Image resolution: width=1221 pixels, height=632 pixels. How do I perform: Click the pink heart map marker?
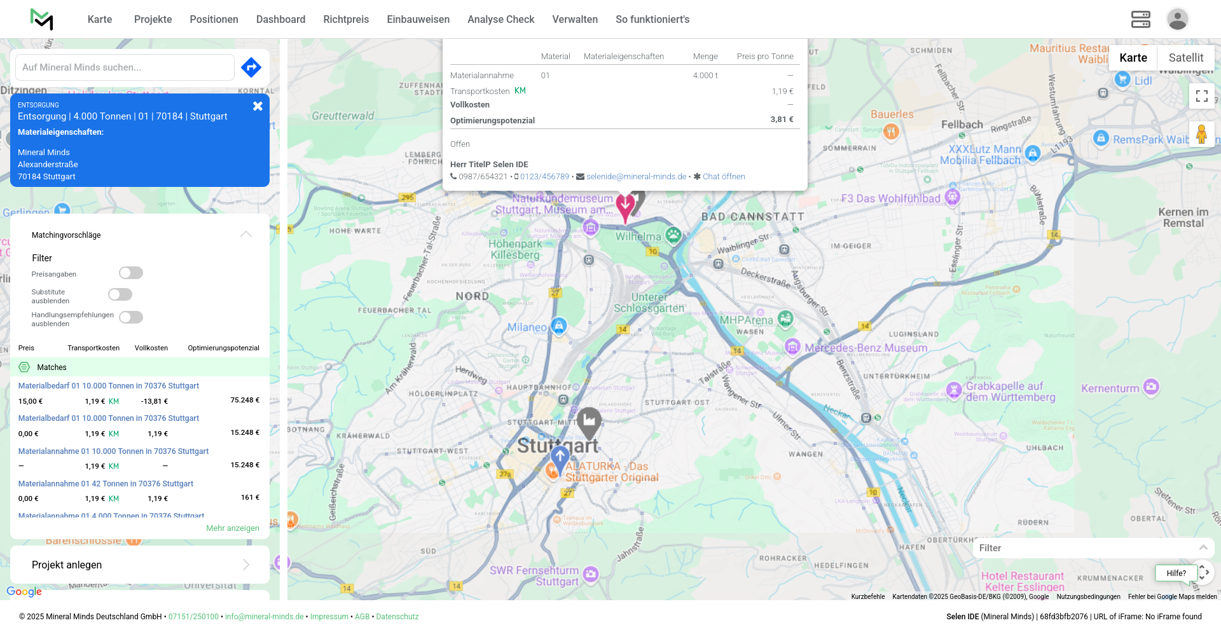[x=625, y=207]
